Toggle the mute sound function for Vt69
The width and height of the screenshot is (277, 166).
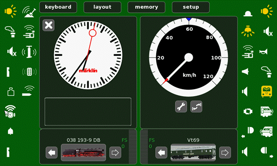click(268, 32)
